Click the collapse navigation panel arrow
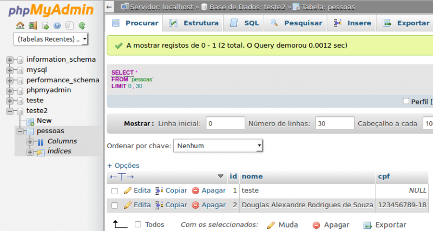 (109, 6)
